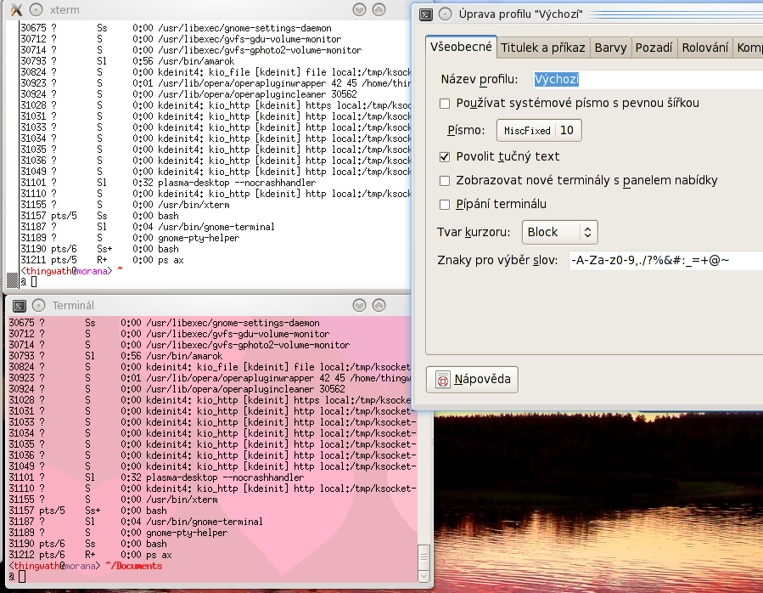Click the xterm window shade-up arrow button
Image resolution: width=763 pixels, height=593 pixels.
point(379,9)
